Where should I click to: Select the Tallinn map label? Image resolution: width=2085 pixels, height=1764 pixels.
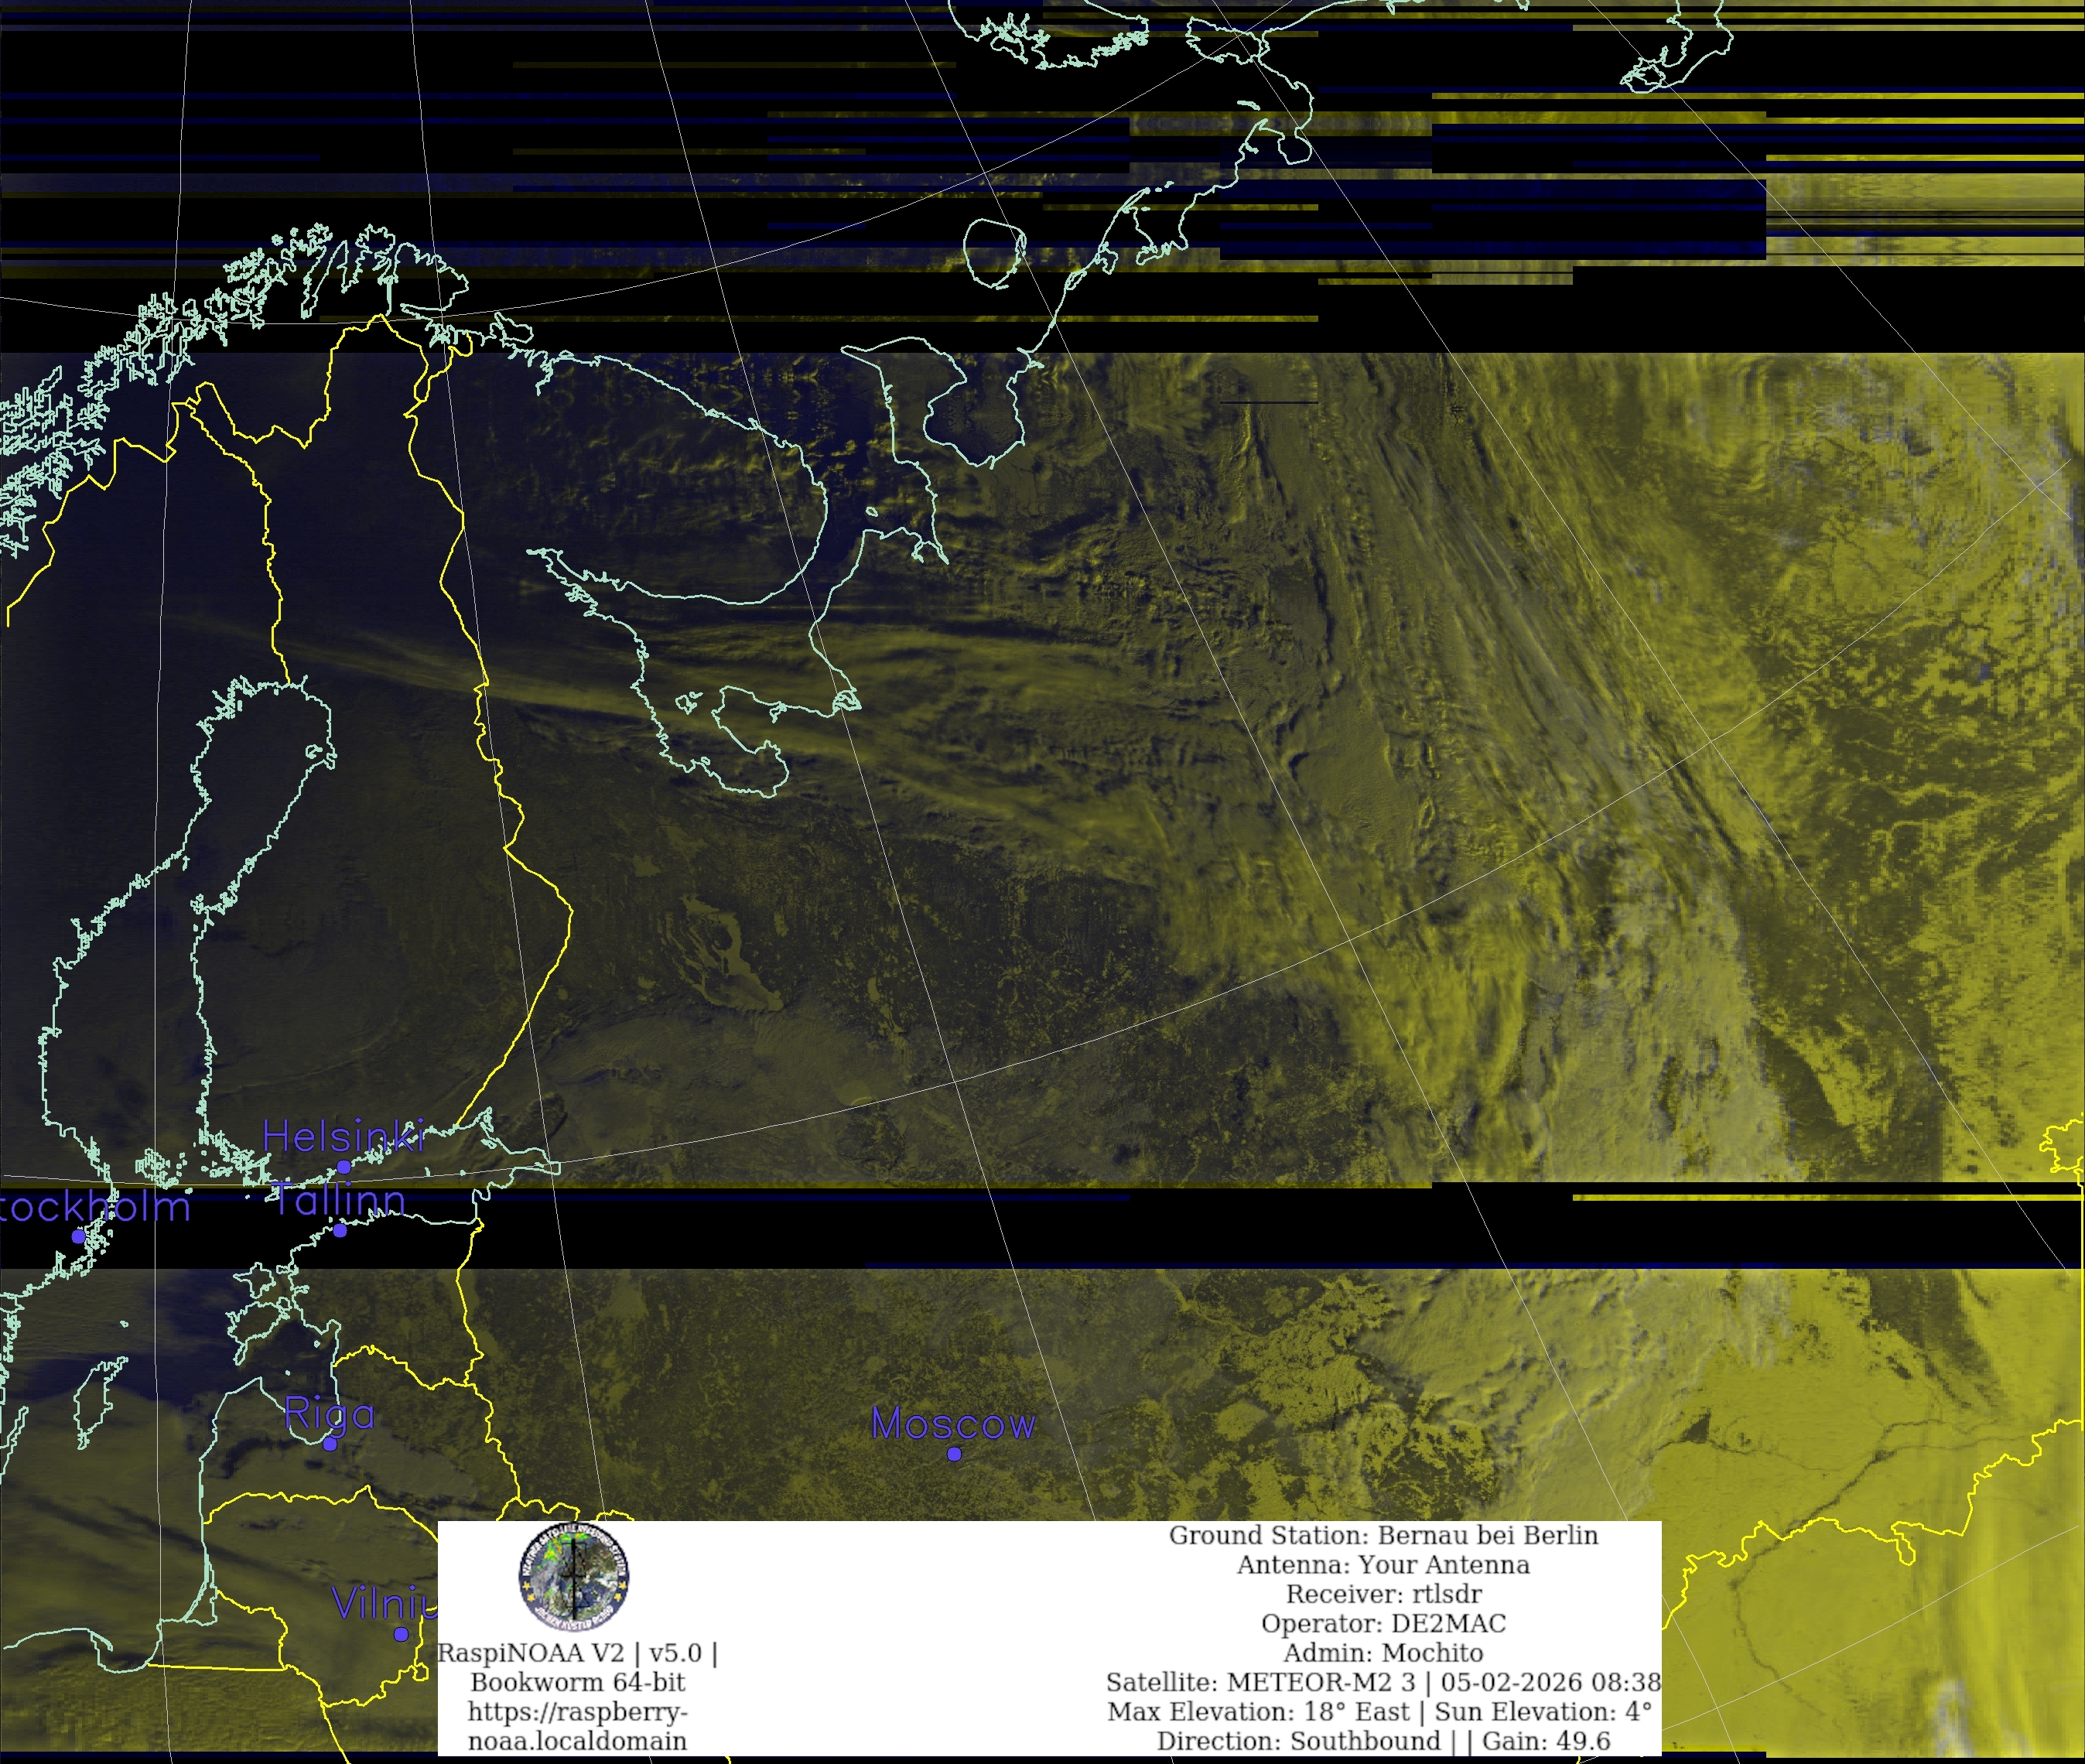(x=338, y=1200)
